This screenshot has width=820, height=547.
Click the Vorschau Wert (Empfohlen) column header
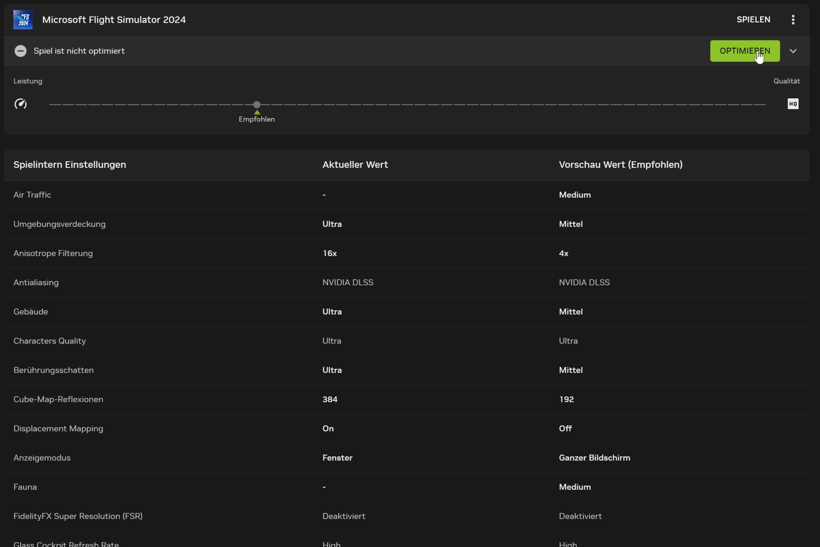pyautogui.click(x=620, y=165)
